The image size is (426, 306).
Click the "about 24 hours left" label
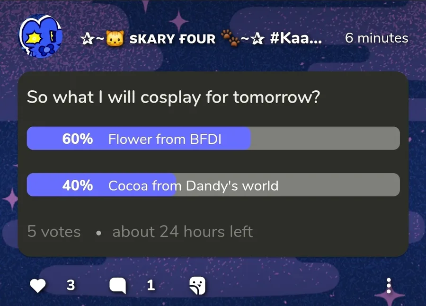pyautogui.click(x=182, y=232)
